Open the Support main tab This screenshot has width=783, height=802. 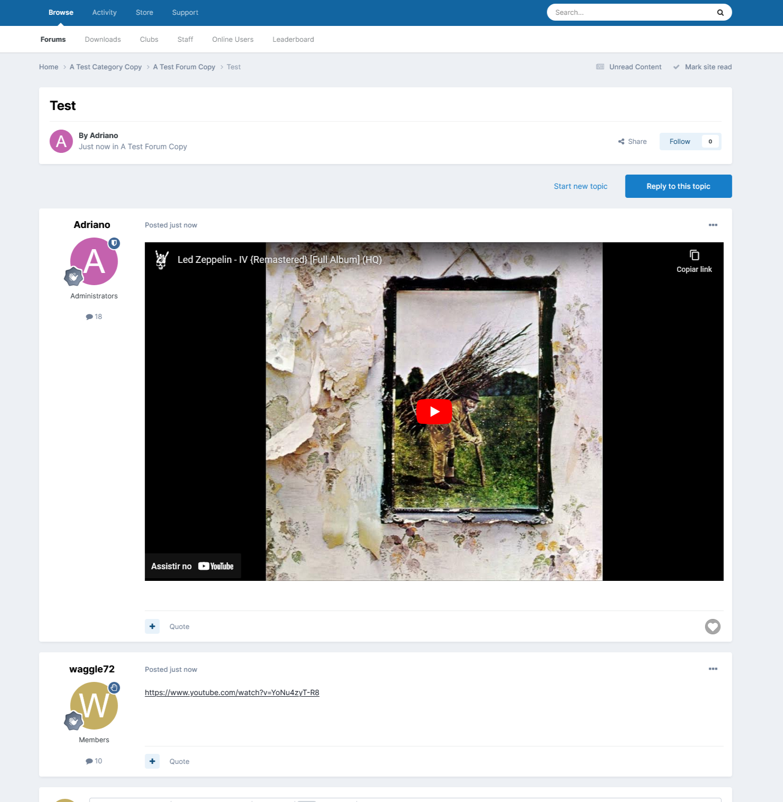[x=185, y=13]
